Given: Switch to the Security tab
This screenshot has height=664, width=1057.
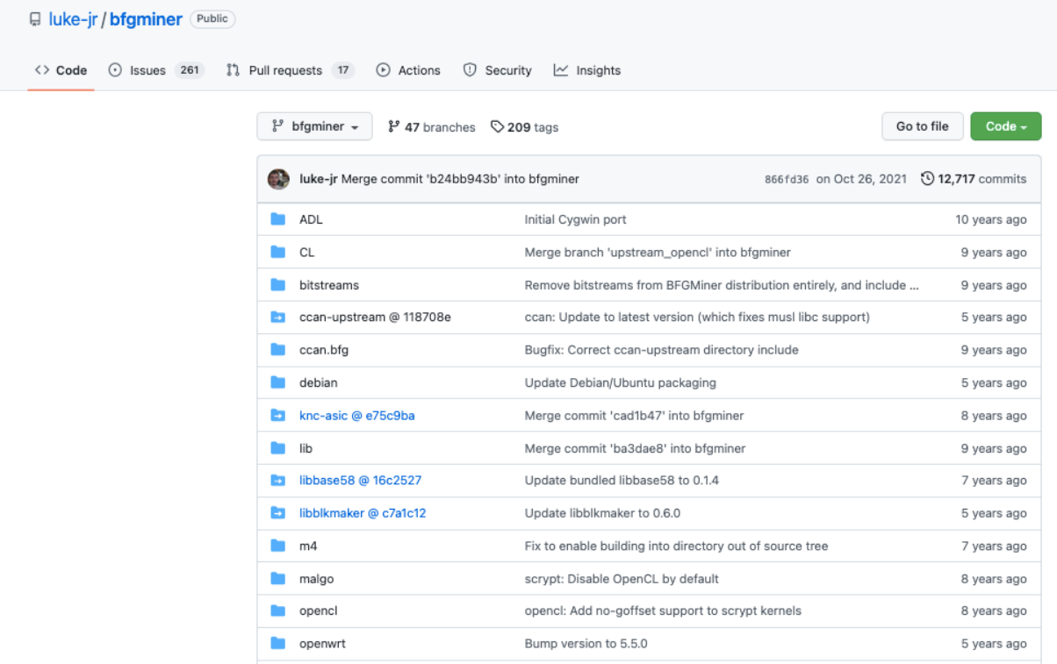Looking at the screenshot, I should pos(498,70).
